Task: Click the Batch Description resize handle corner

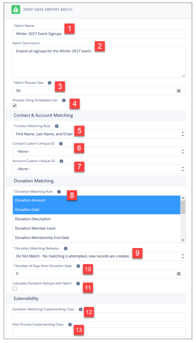Action: pos(183,75)
